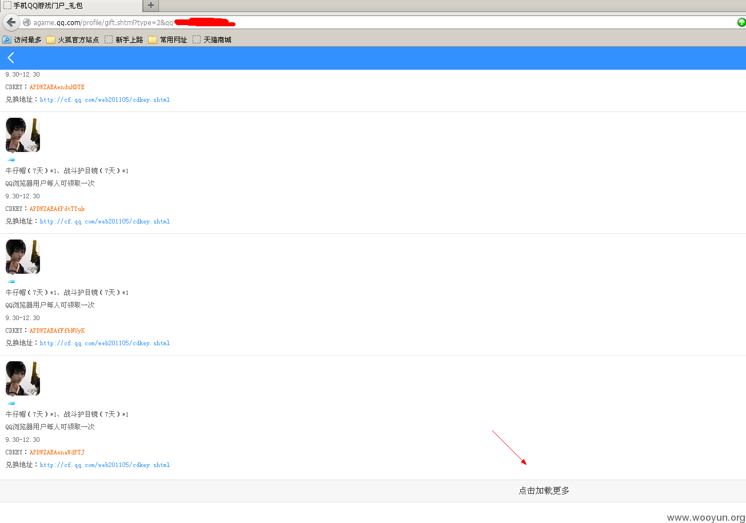Click the 点击加载更多 load more button
Viewport: 746px width, 523px height.
(x=373, y=491)
